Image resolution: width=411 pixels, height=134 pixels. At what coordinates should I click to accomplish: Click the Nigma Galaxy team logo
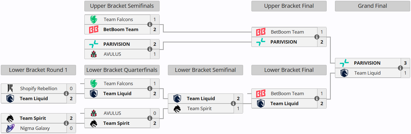[10, 128]
